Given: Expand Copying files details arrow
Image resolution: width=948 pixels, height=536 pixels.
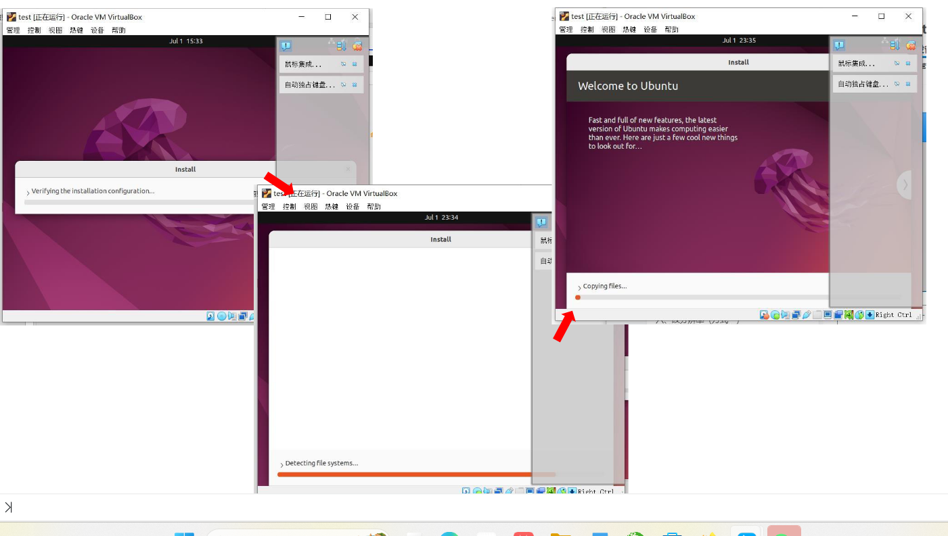Looking at the screenshot, I should point(579,287).
